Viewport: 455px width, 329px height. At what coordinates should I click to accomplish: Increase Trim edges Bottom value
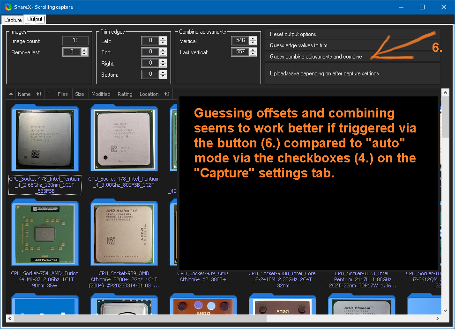point(163,73)
